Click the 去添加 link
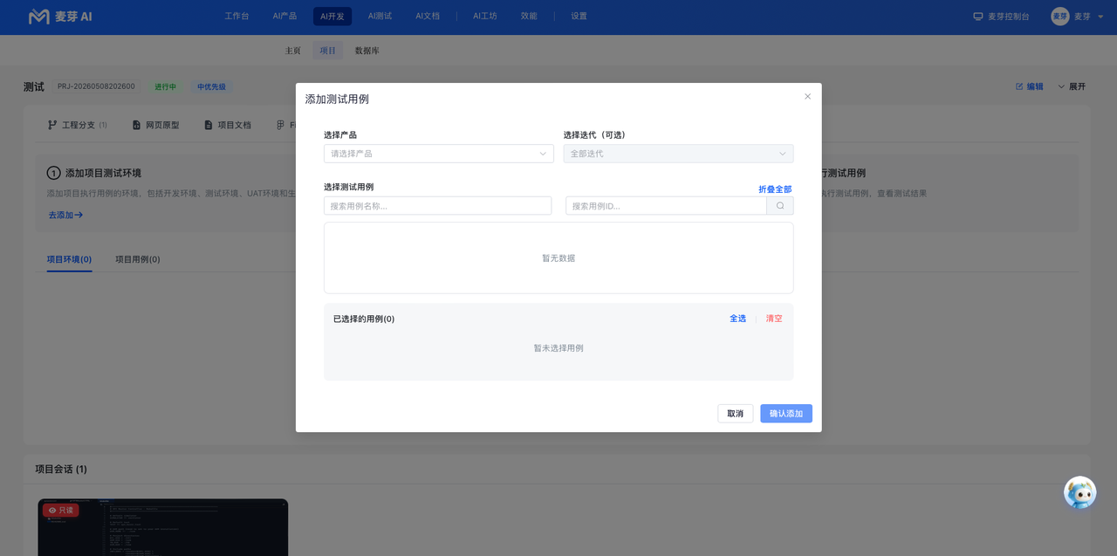1117x556 pixels. [x=65, y=215]
